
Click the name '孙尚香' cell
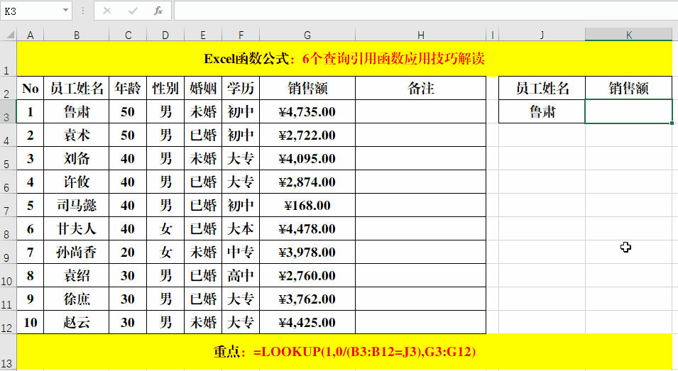(77, 252)
